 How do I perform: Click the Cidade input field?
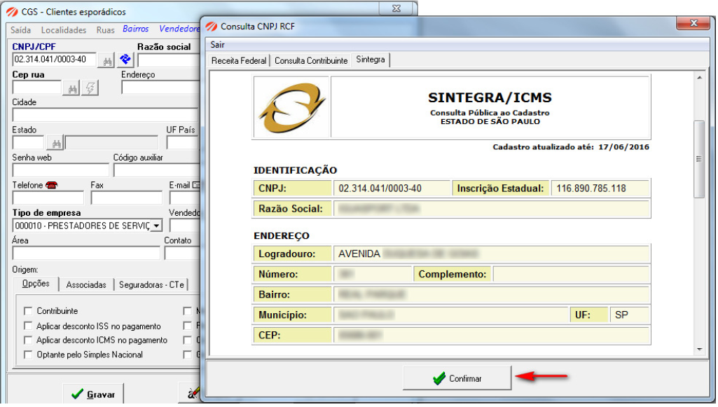tap(105, 115)
